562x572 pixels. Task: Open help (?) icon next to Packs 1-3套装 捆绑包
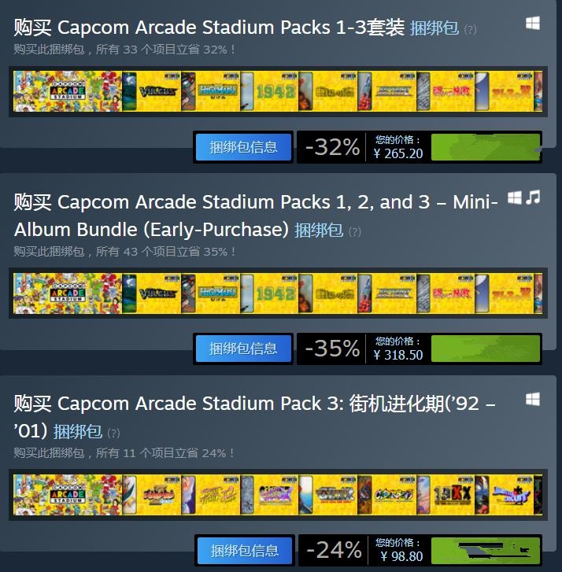coord(470,29)
